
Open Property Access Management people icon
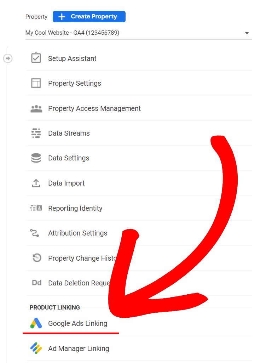point(36,108)
